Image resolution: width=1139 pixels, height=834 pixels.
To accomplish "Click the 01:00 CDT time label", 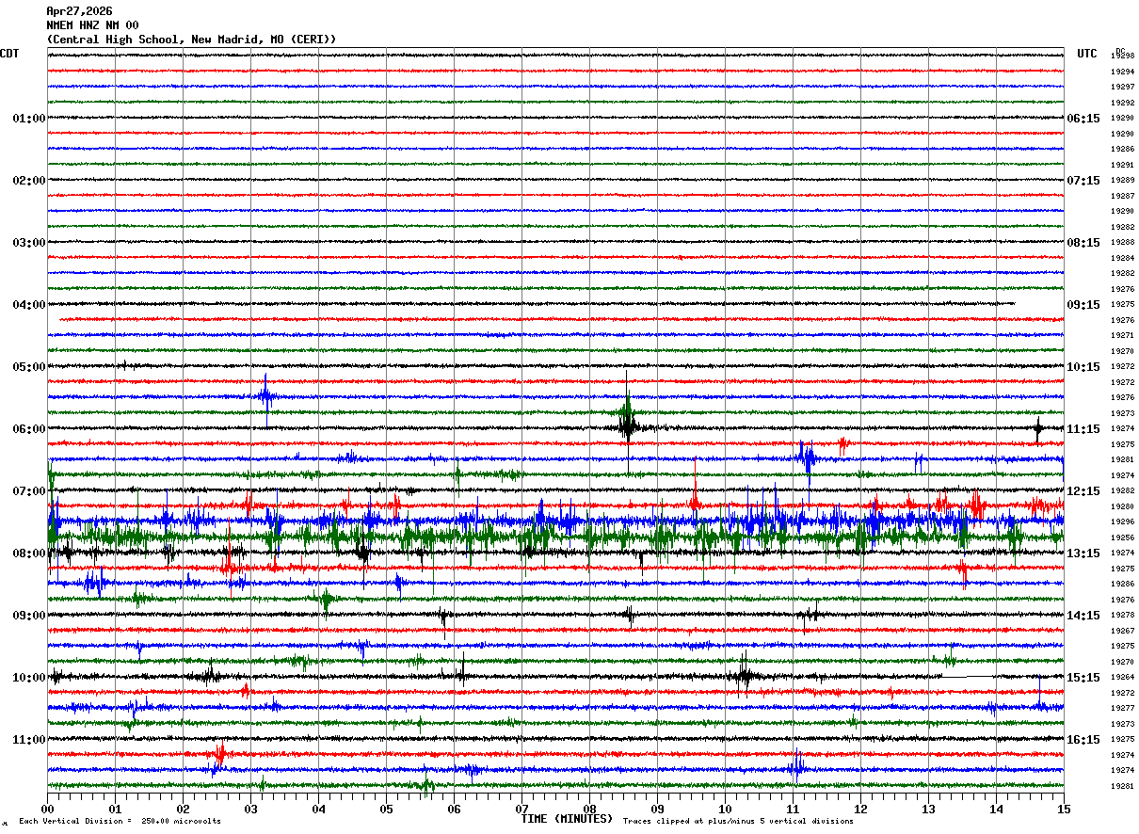I will click(28, 119).
